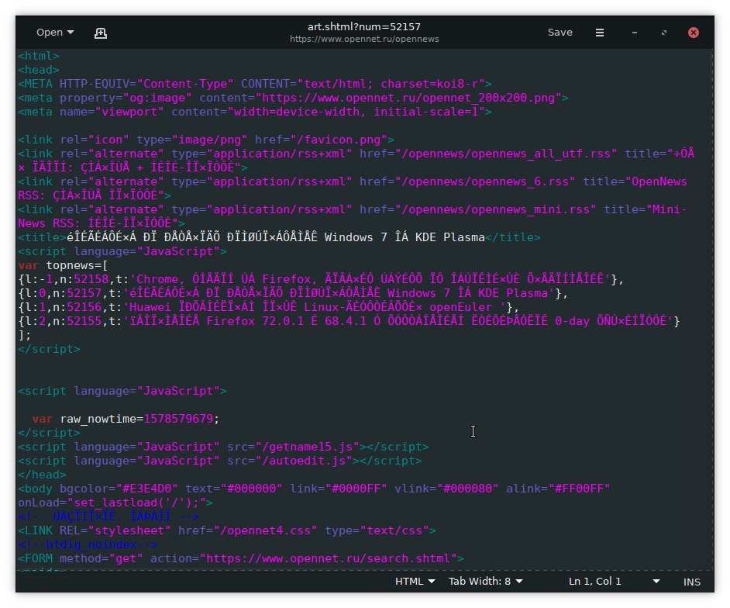This screenshot has width=730, height=608.
Task: Click the viewport meta tag line
Action: pos(255,112)
